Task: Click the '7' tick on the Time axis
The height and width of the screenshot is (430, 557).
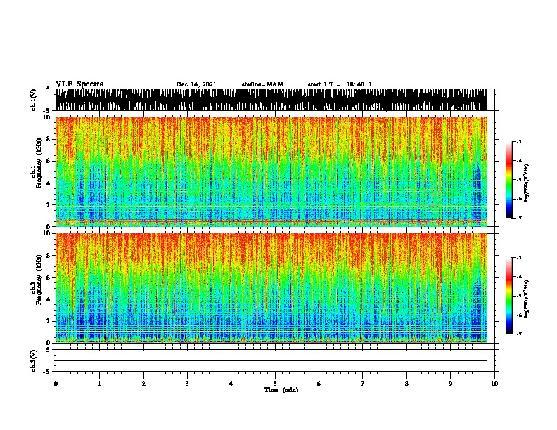Action: pos(363,384)
